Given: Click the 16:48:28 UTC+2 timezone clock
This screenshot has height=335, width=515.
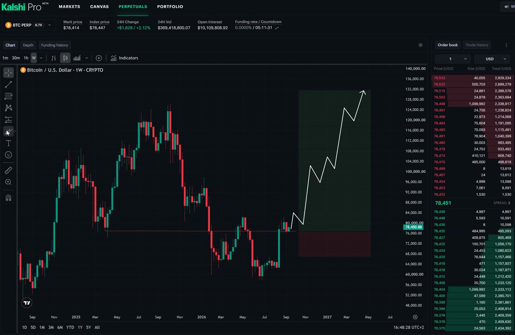Looking at the screenshot, I should (409, 327).
